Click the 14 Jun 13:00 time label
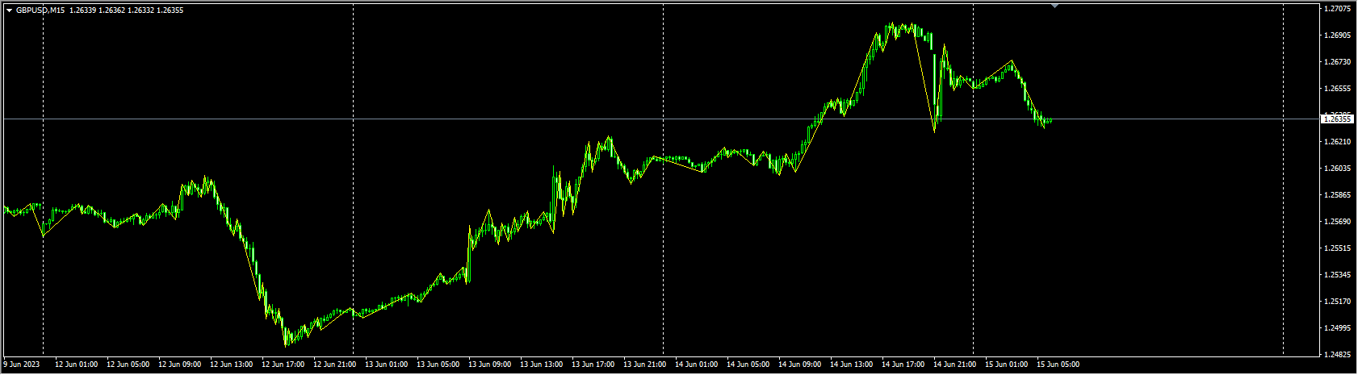Image resolution: width=1358 pixels, height=375 pixels. (x=851, y=365)
